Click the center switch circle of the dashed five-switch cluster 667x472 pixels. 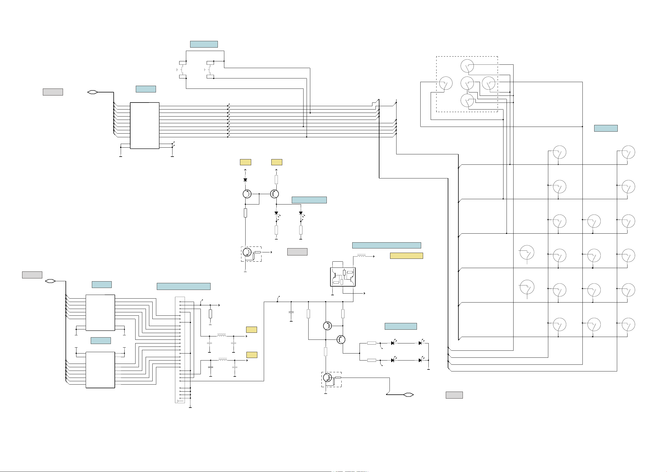pyautogui.click(x=467, y=83)
